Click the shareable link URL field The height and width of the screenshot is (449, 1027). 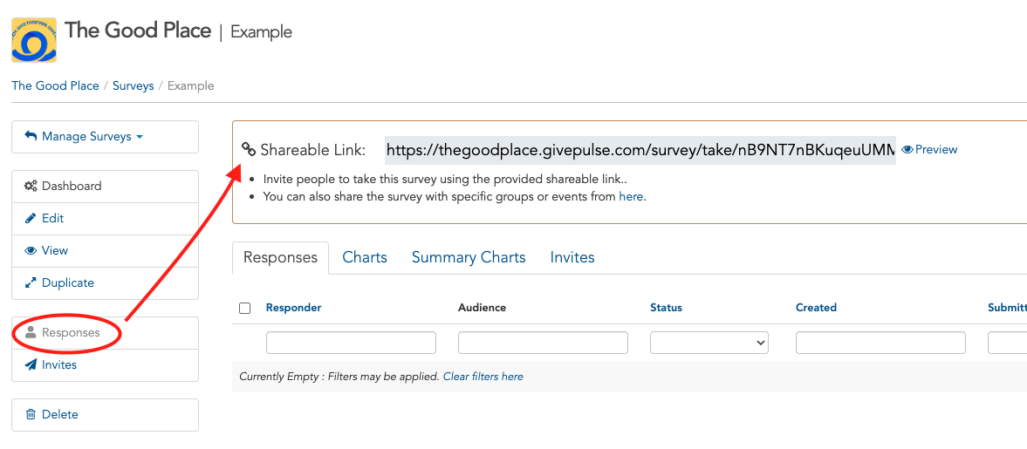640,150
